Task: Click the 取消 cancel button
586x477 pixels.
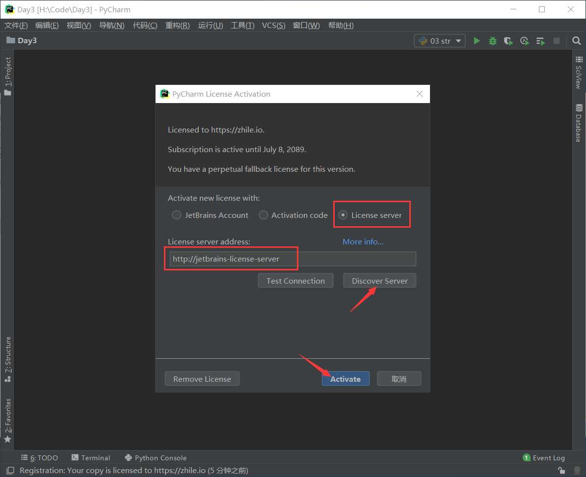Action: pos(399,379)
